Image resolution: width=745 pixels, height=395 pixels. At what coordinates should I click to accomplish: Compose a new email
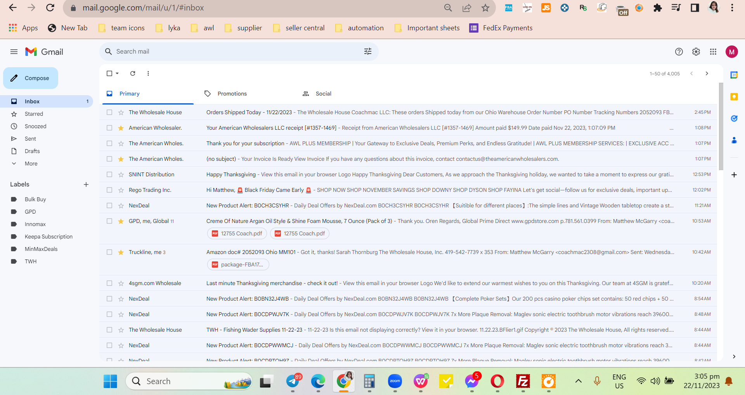[31, 78]
